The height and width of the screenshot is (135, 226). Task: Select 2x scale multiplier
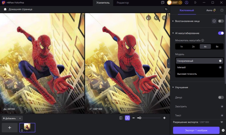193,46
